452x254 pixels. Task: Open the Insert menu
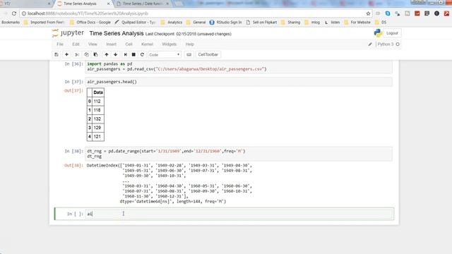[x=112, y=44]
